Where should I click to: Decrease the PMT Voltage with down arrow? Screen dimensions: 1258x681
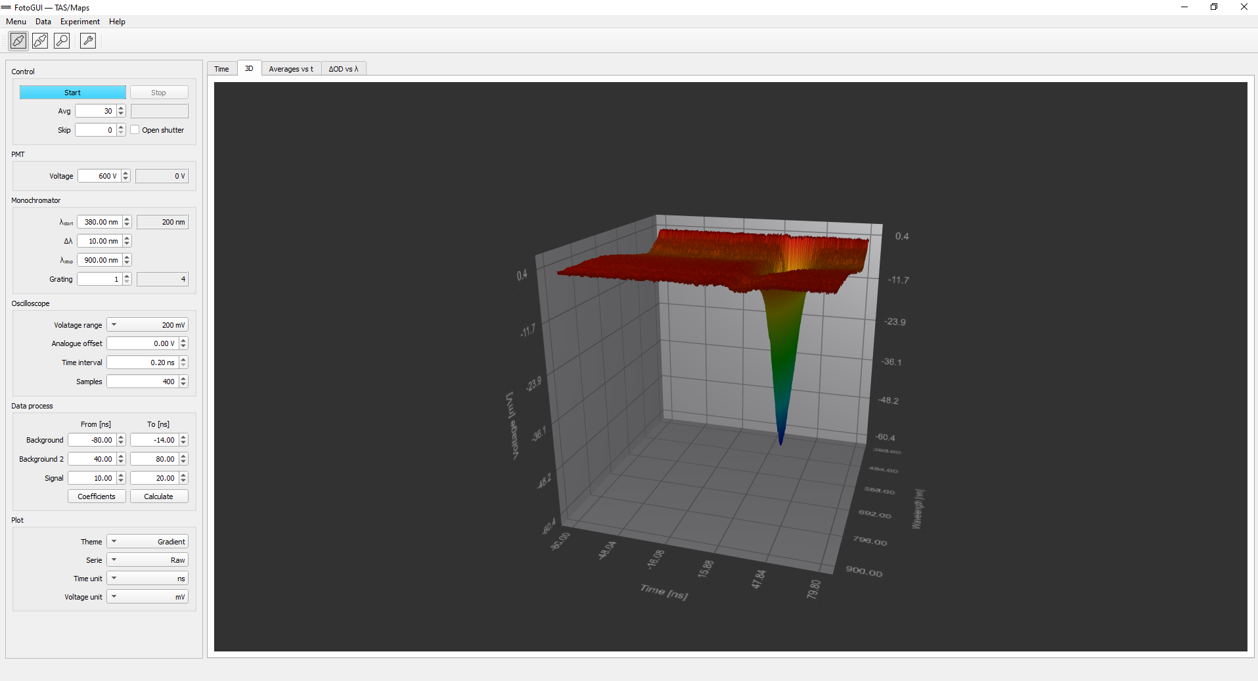pos(125,179)
